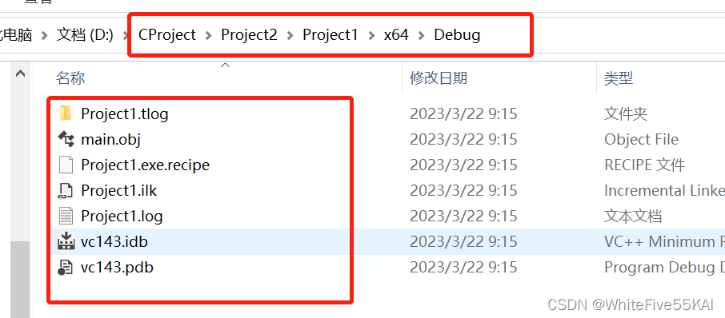Sort files by 名称 column header
The width and height of the screenshot is (725, 318).
coord(70,78)
